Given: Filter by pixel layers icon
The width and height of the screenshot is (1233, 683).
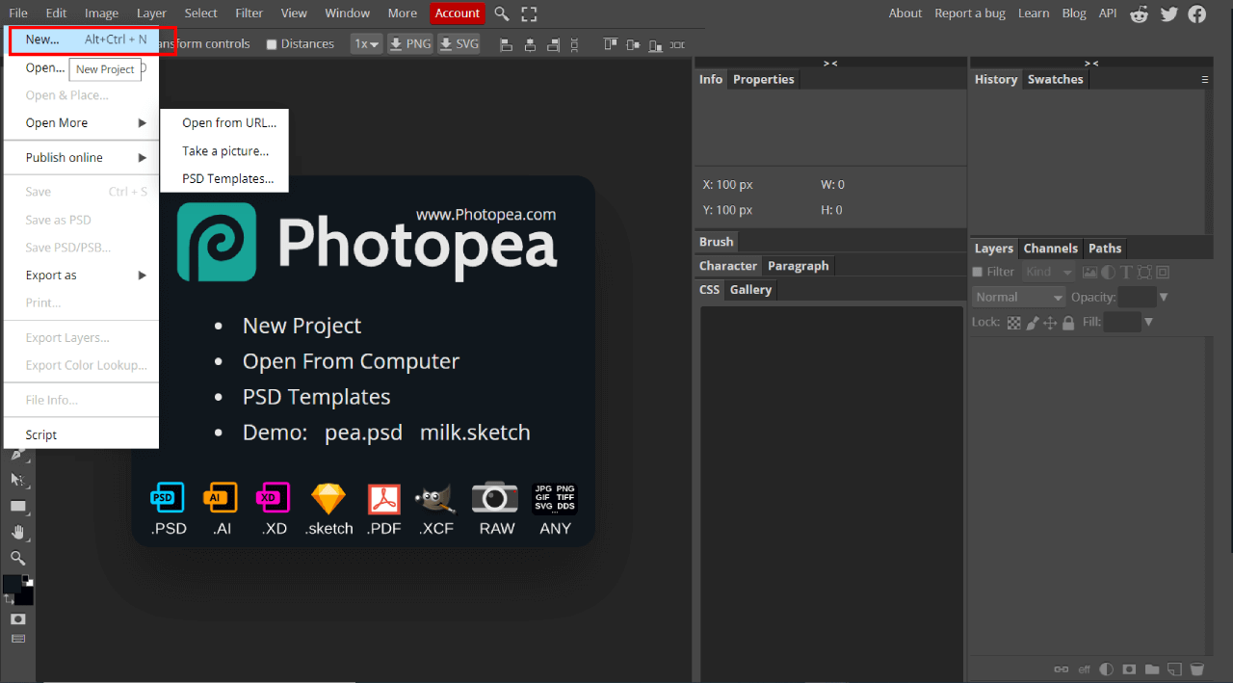Looking at the screenshot, I should [1089, 273].
